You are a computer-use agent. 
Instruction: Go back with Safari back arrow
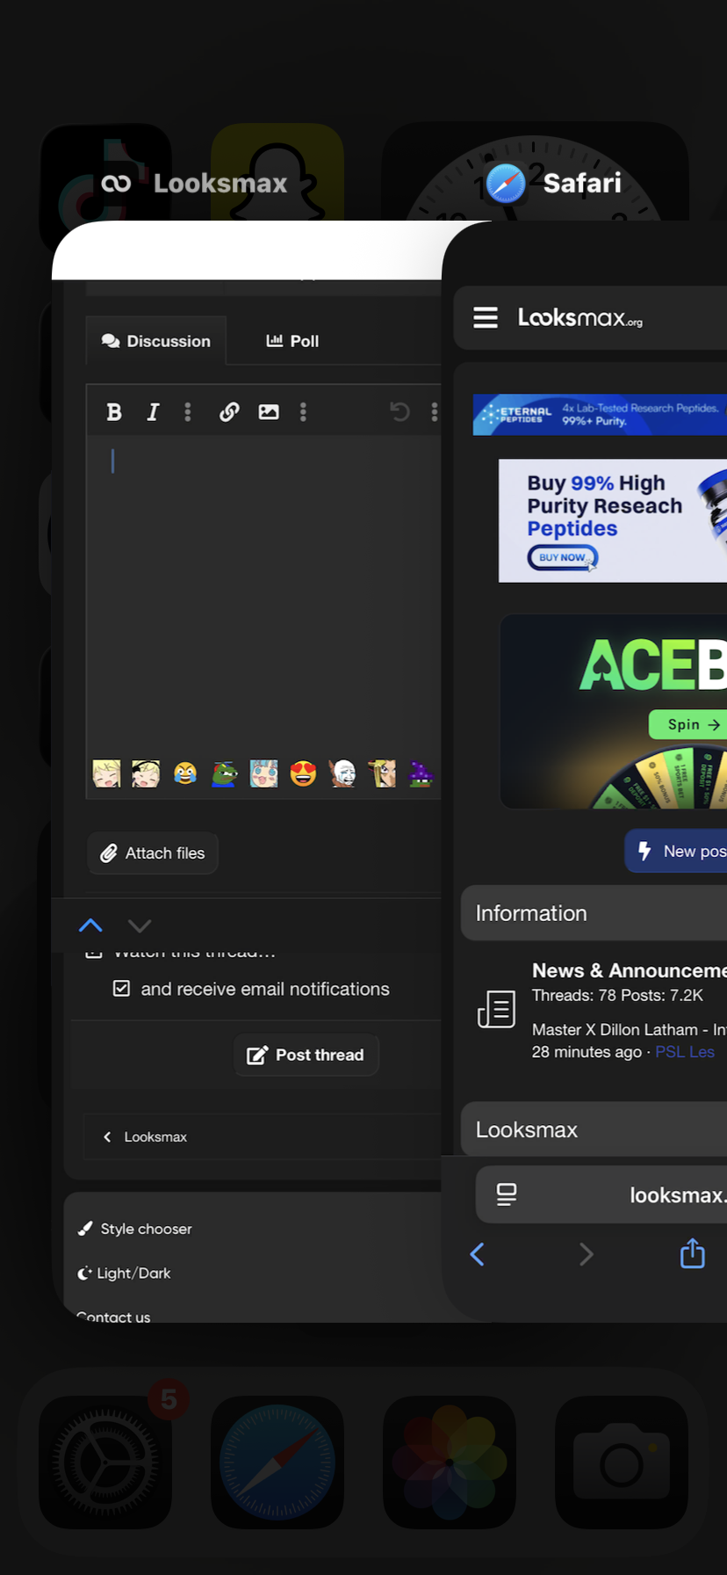[x=478, y=1254]
